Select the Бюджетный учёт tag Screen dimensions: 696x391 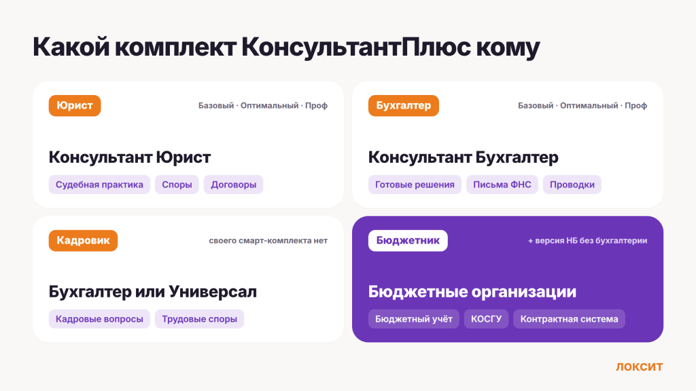click(x=414, y=319)
